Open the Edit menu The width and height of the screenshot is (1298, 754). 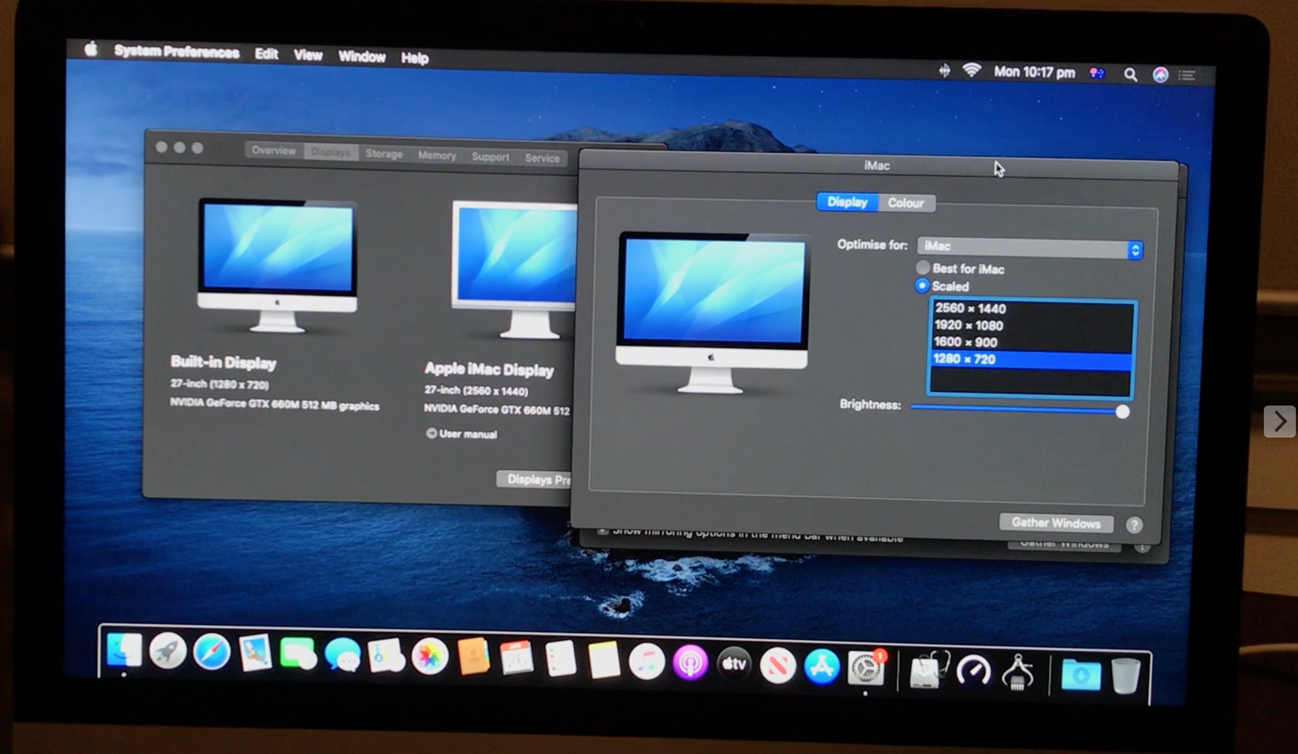(x=266, y=54)
